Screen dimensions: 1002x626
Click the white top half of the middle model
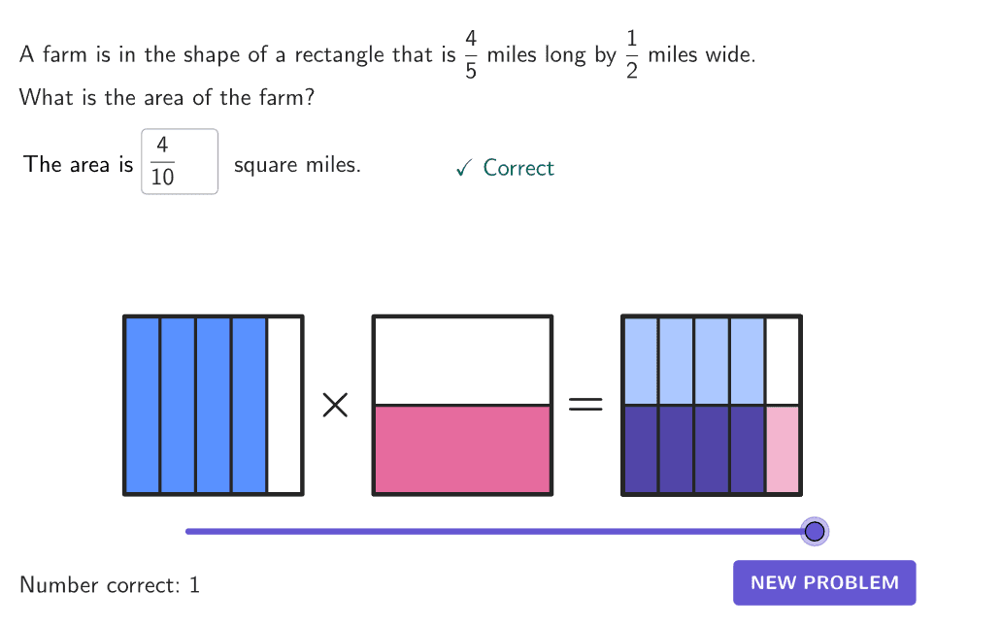[x=462, y=360]
